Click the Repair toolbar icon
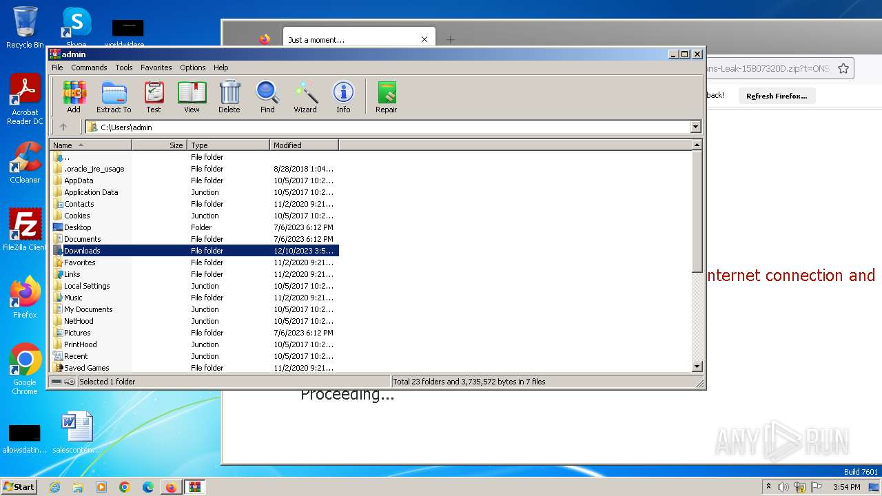The height and width of the screenshot is (496, 882). point(386,96)
